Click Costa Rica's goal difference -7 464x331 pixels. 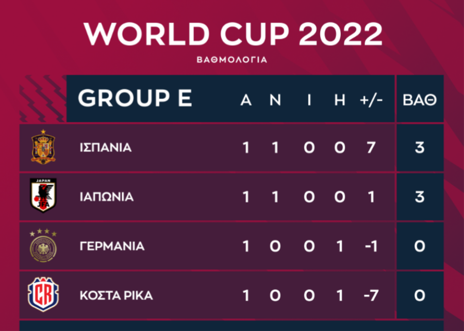click(x=371, y=295)
